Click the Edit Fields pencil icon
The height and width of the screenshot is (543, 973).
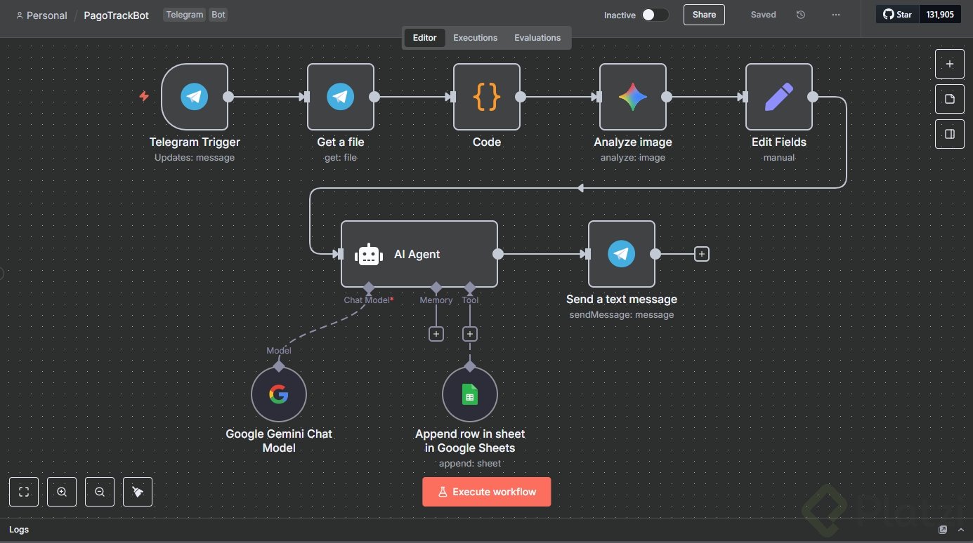pos(778,97)
